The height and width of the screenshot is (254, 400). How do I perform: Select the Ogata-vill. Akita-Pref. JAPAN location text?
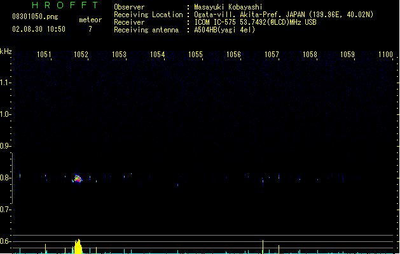(x=284, y=15)
